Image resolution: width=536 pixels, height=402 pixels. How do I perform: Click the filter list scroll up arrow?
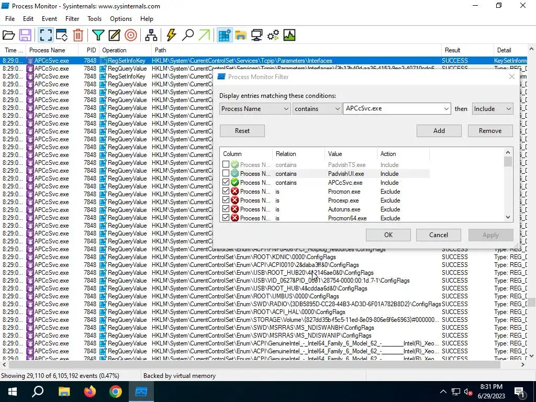(x=508, y=153)
